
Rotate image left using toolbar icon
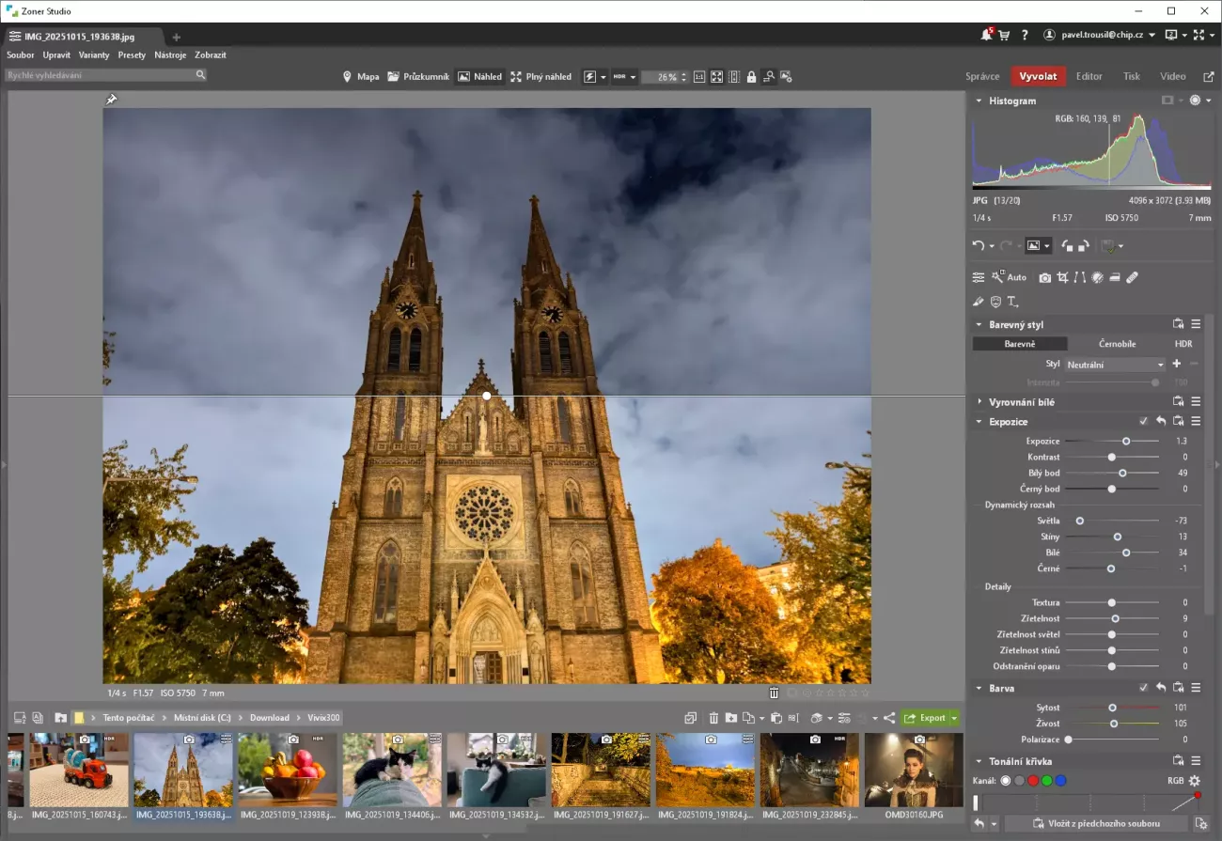pos(1067,246)
